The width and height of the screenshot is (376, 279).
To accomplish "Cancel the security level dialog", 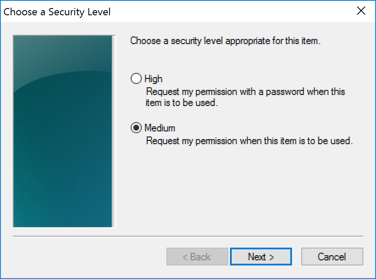I will [x=332, y=257].
